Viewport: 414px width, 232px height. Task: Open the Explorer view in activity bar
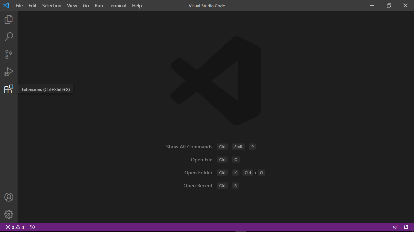click(9, 20)
